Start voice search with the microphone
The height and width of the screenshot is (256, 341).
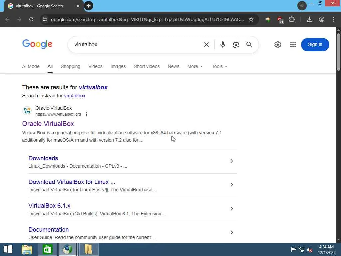(222, 45)
